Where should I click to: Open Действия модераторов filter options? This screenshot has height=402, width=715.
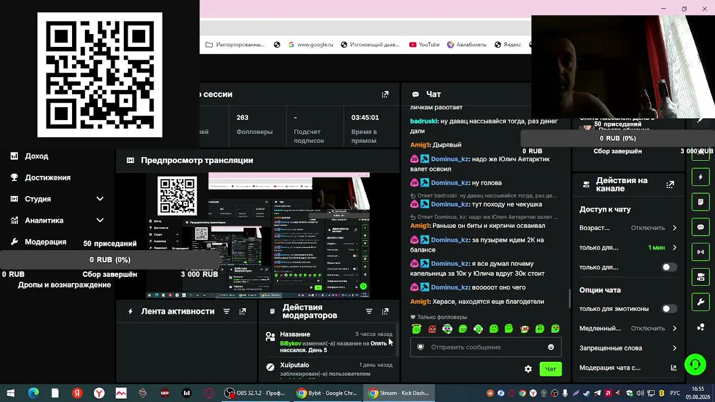tap(369, 312)
